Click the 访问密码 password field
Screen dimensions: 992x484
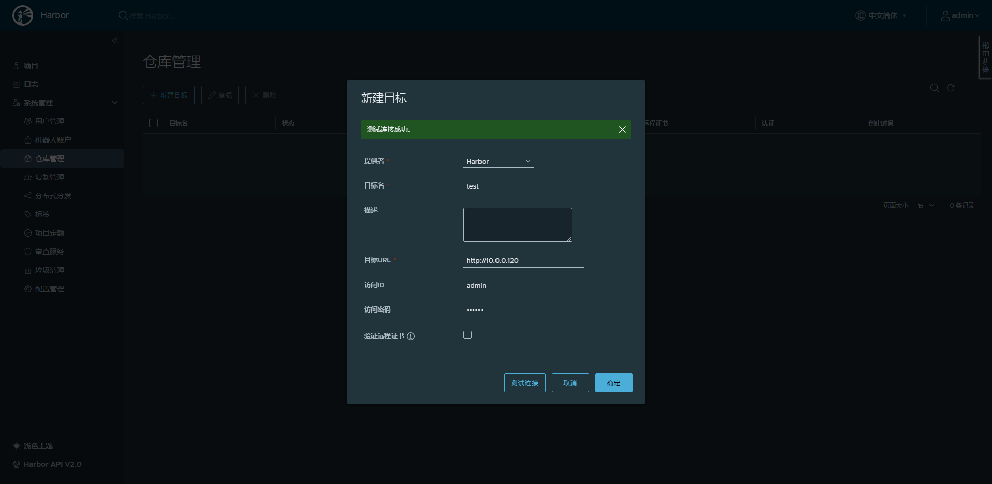523,310
